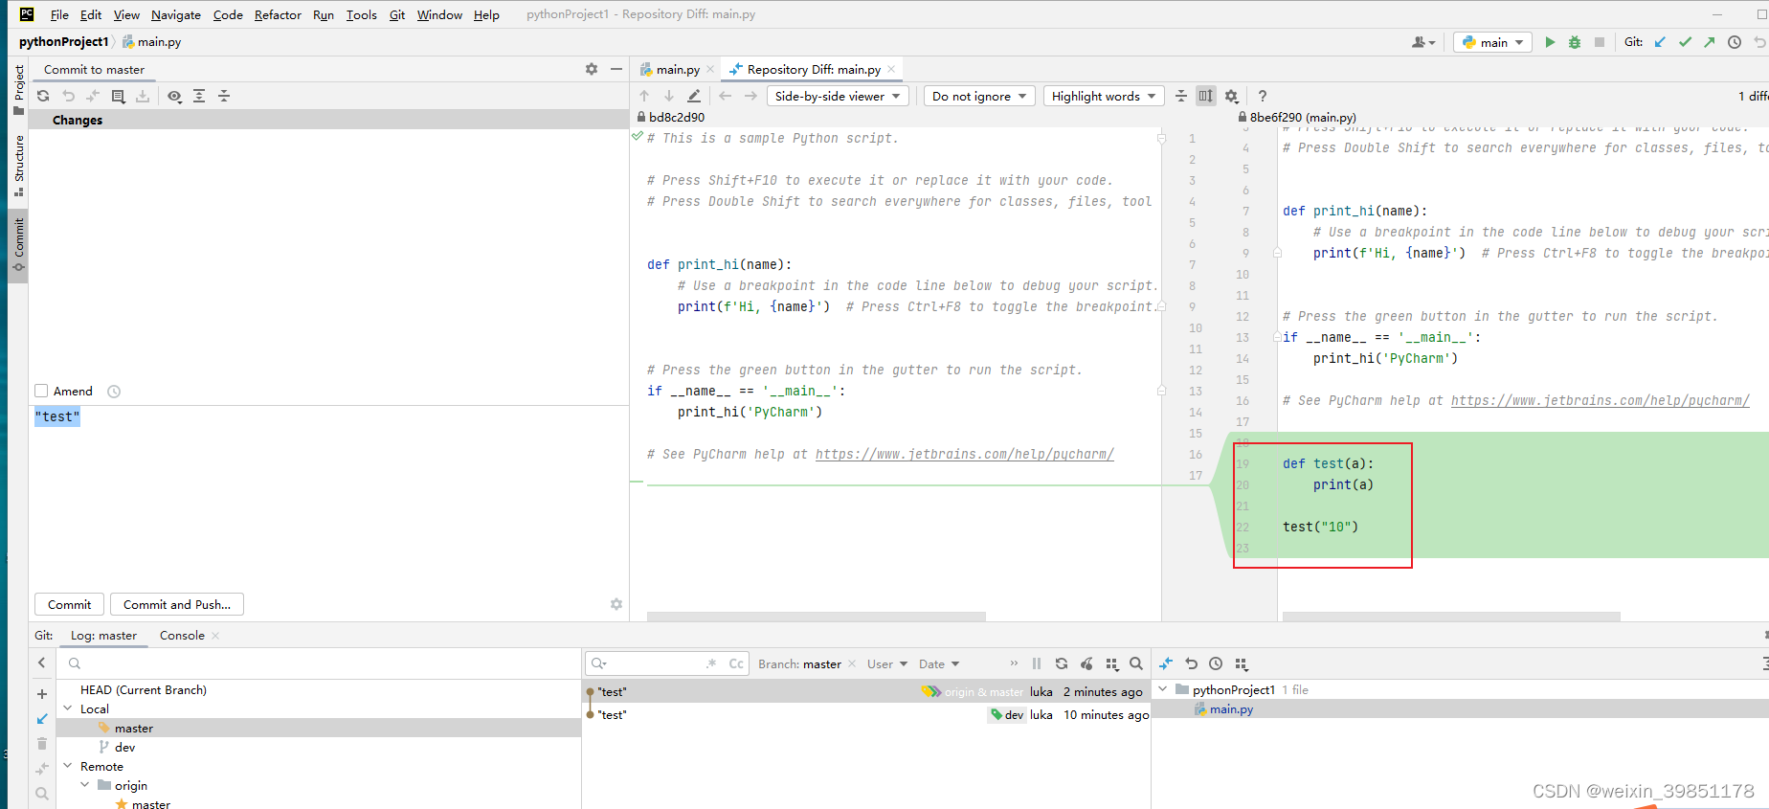Collapse unchanged fragments in diff viewer
The width and height of the screenshot is (1769, 809).
[x=1181, y=96]
